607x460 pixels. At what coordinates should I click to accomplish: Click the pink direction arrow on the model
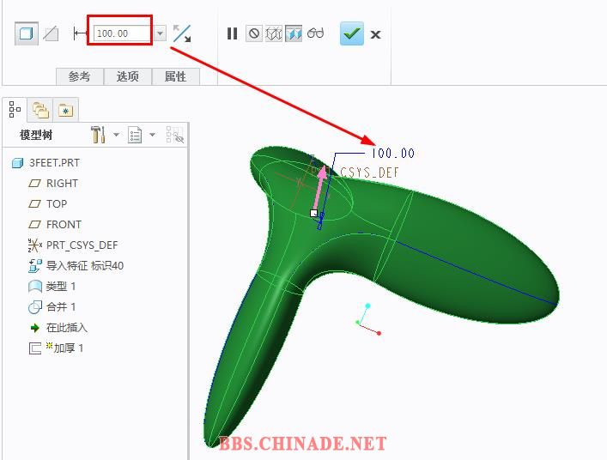pos(319,189)
